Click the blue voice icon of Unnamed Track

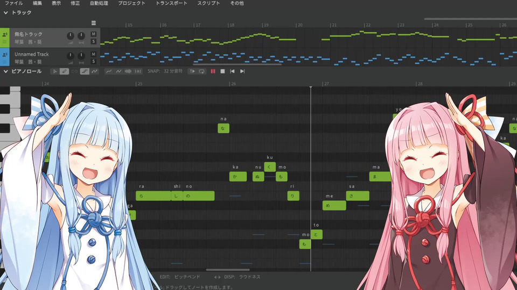5,54
